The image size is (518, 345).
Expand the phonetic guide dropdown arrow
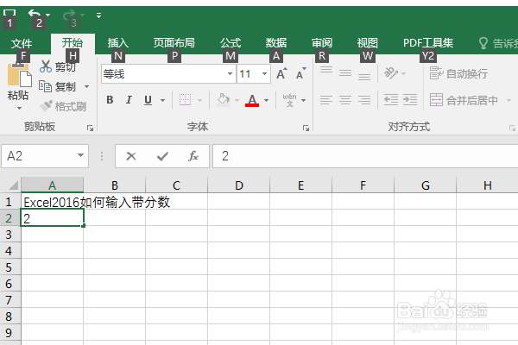304,100
